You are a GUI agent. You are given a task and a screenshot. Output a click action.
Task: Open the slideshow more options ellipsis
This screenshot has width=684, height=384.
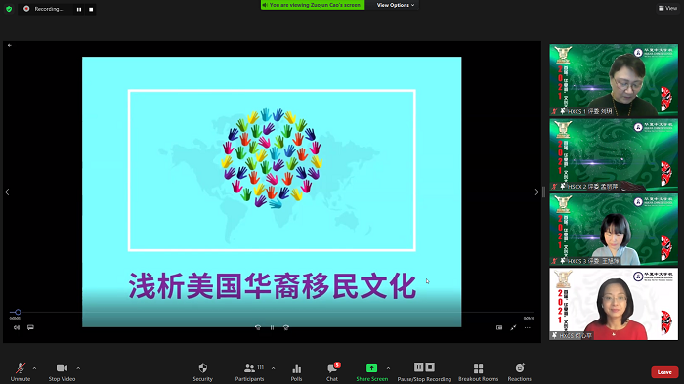coord(528,327)
